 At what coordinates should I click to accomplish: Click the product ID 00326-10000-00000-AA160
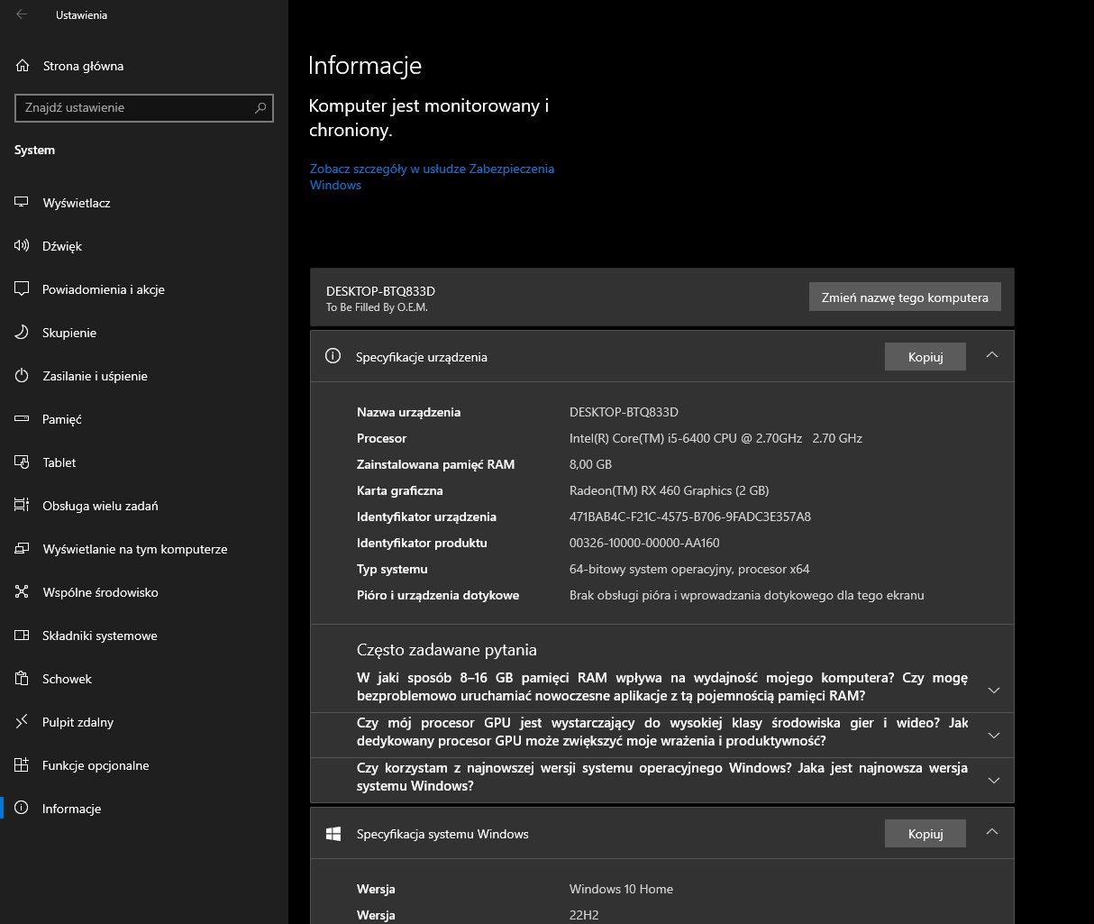click(644, 543)
